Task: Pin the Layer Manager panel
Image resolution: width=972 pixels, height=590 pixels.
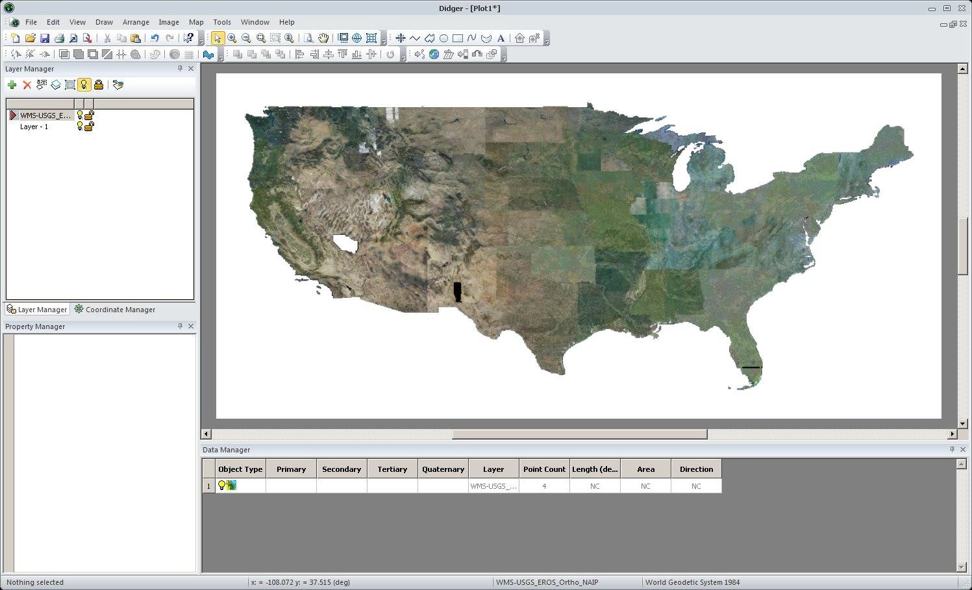Action: [x=180, y=68]
